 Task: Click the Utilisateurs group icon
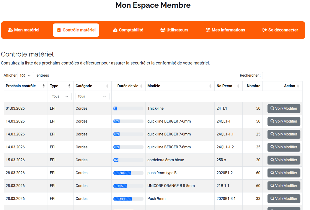click(x=163, y=30)
